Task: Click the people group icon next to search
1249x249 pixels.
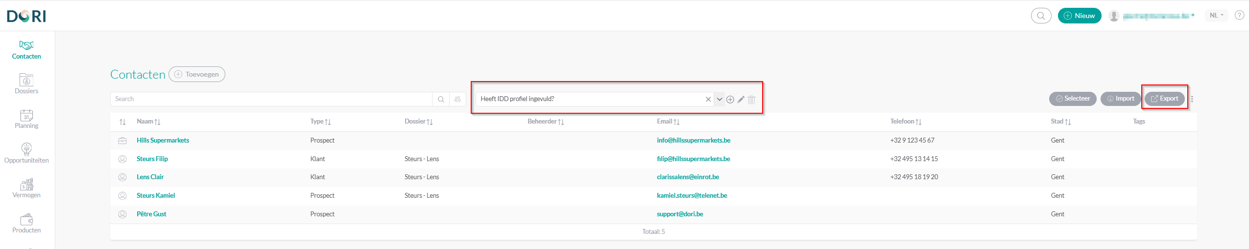Action: coord(457,99)
